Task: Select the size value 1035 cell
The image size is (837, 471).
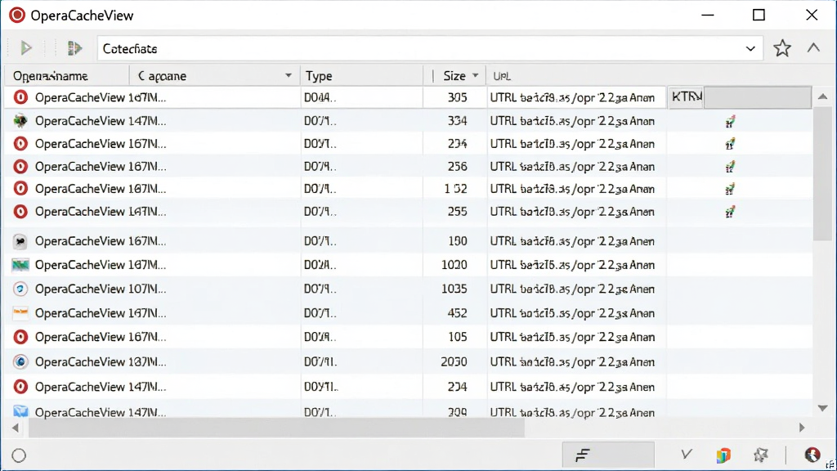Action: [x=454, y=289]
